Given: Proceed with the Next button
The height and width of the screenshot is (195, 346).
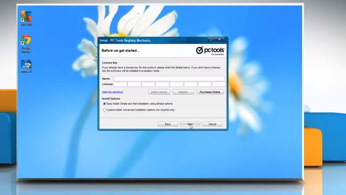Looking at the screenshot, I should [x=190, y=124].
